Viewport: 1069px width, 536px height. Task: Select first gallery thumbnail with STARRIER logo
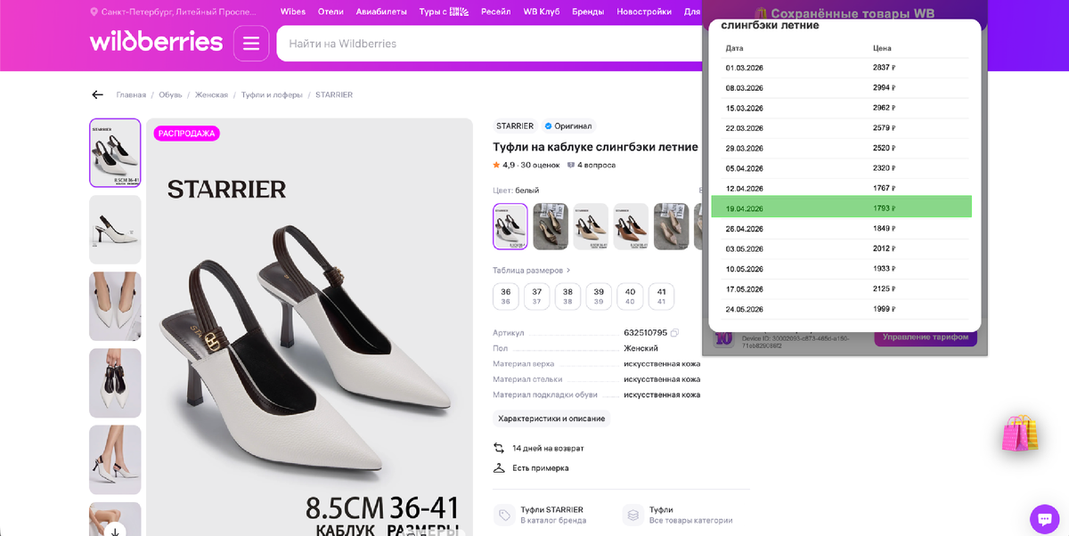point(115,153)
